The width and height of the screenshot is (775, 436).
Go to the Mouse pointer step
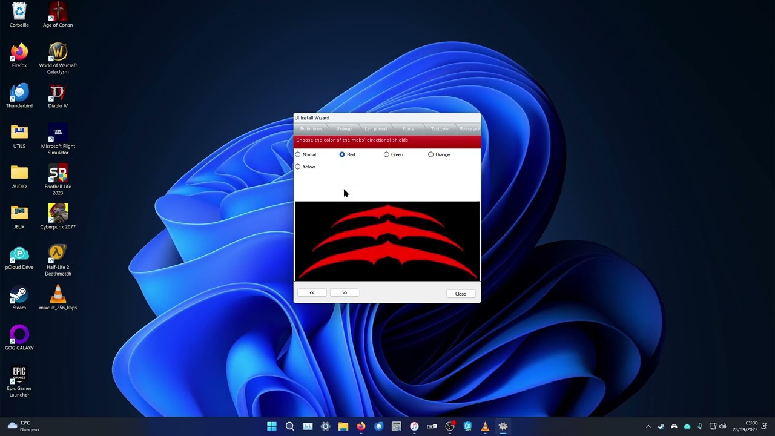coord(470,129)
